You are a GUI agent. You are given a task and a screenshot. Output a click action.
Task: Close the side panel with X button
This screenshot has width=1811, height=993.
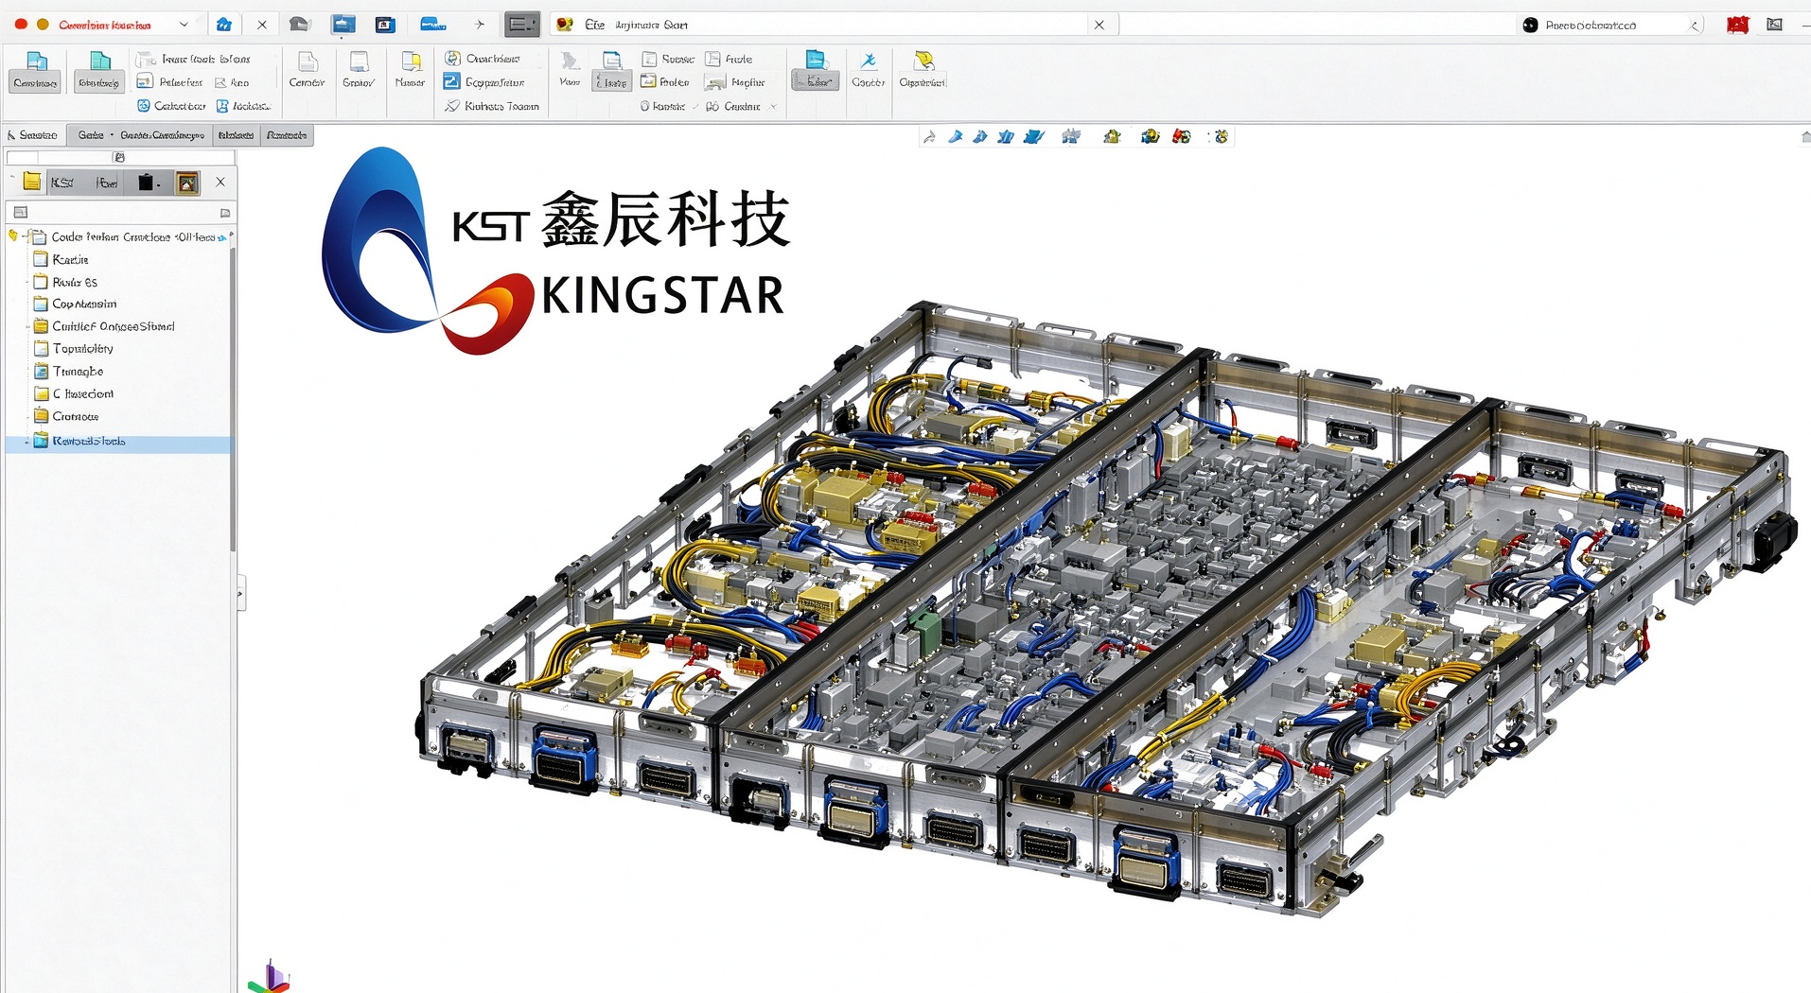coord(220,182)
